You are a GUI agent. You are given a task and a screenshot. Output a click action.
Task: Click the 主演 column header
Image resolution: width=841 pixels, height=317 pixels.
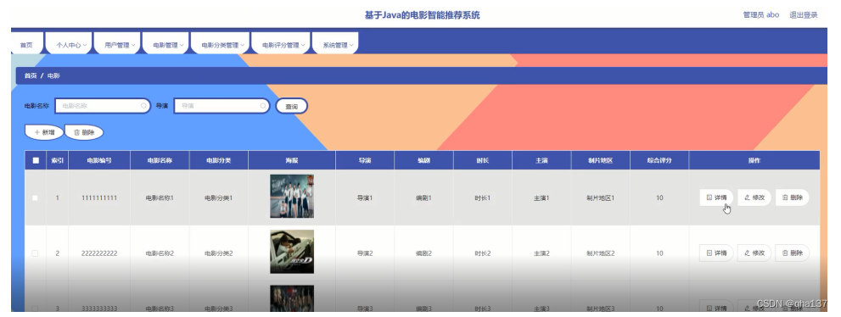click(541, 161)
